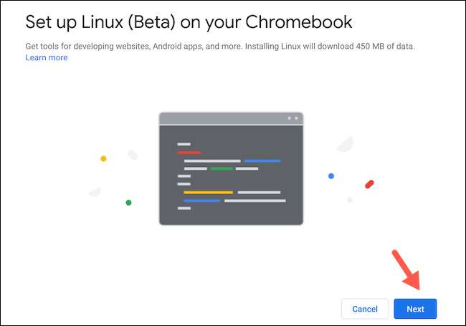Click the red pill shape beside the illustration
This screenshot has height=326, width=466.
click(x=369, y=184)
